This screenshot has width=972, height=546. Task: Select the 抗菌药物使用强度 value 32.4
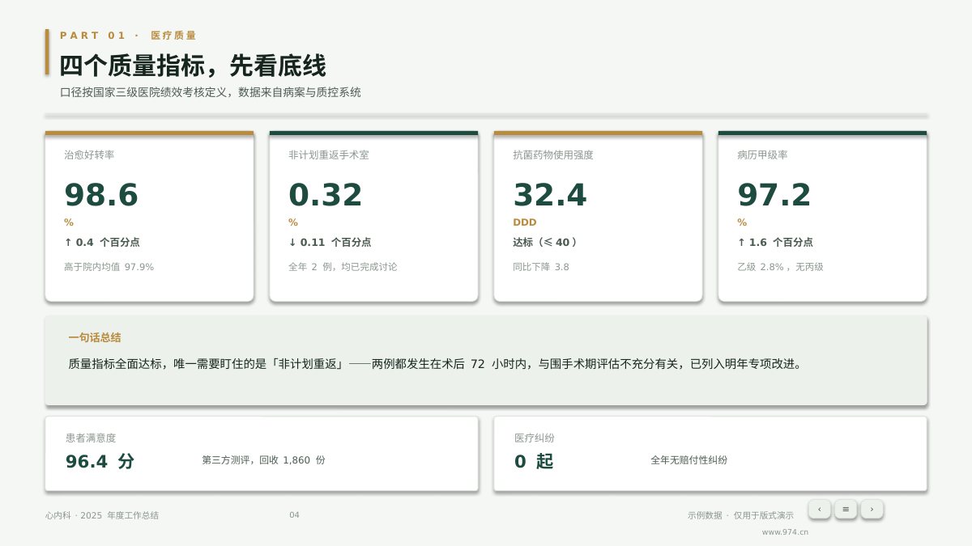[550, 196]
